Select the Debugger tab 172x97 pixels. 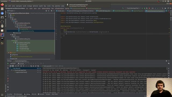[13, 64]
